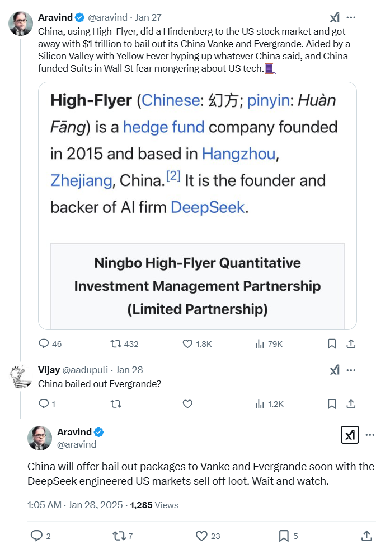The width and height of the screenshot is (390, 553).
Task: Bookmark the bottom tweet with 5 bookmarks
Action: [284, 536]
